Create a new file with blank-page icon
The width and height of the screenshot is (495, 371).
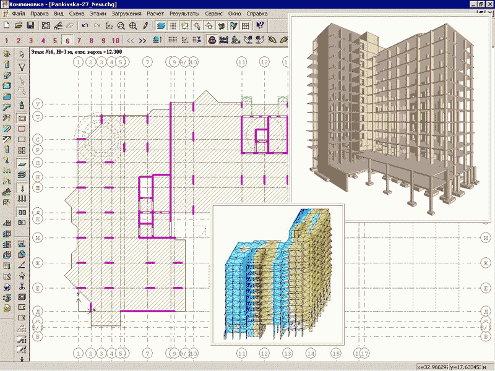pos(7,25)
